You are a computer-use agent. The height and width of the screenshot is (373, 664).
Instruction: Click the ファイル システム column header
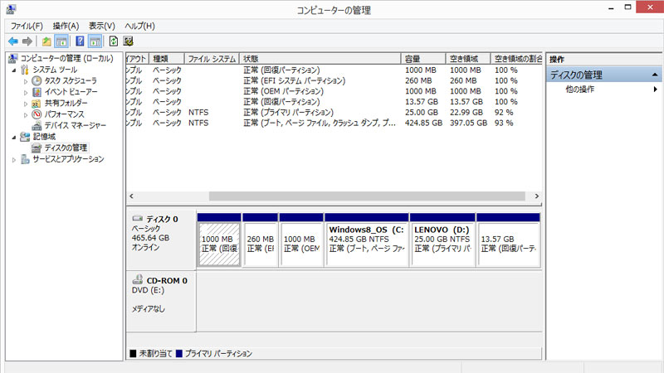212,59
